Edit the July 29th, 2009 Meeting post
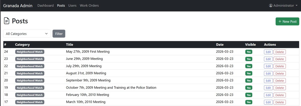This screenshot has width=301, height=106. coord(268,66)
